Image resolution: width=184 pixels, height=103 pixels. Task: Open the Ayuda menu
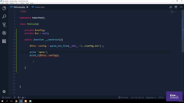32,3
